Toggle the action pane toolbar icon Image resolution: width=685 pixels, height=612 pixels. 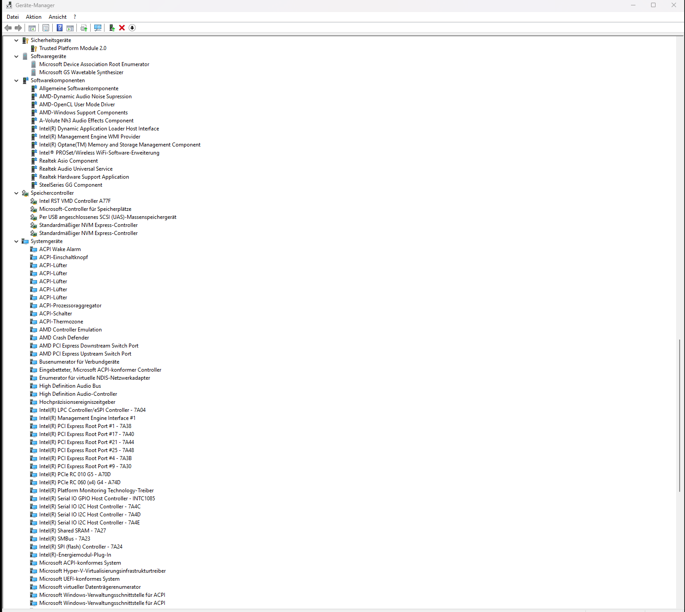coord(70,28)
